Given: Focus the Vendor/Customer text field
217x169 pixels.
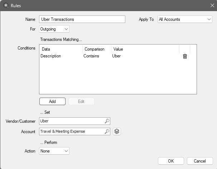Looking at the screenshot, I should point(72,121).
